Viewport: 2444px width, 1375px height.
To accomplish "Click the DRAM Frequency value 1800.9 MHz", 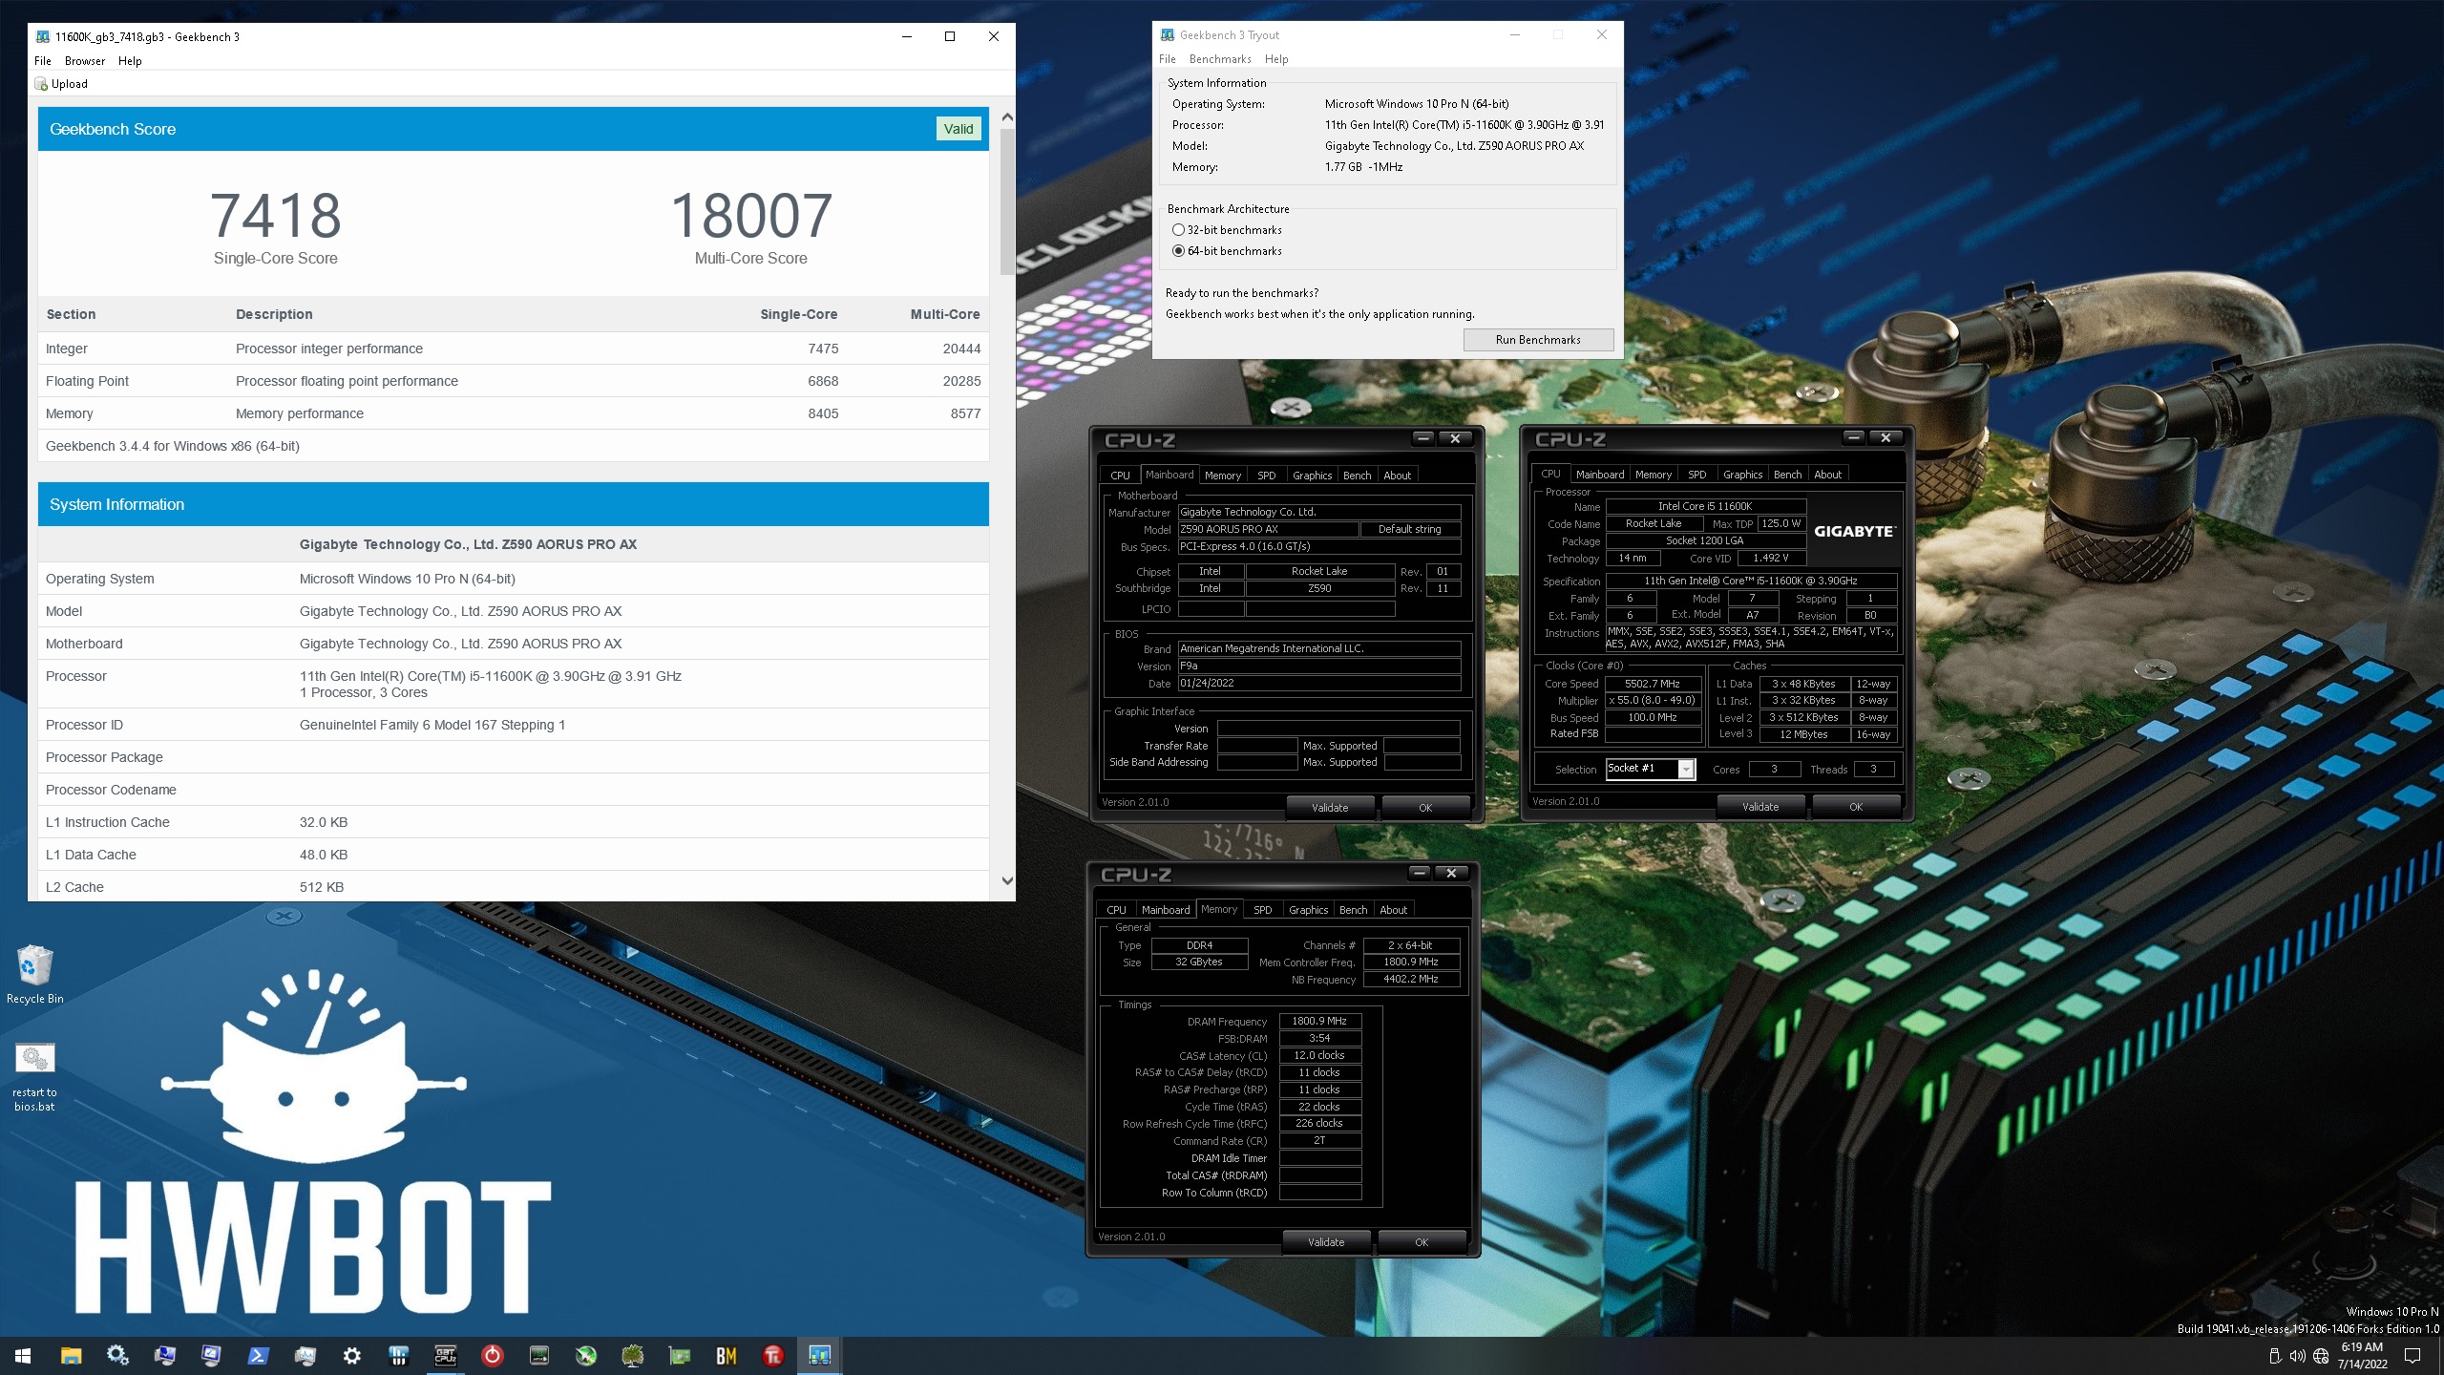I will click(1319, 1022).
